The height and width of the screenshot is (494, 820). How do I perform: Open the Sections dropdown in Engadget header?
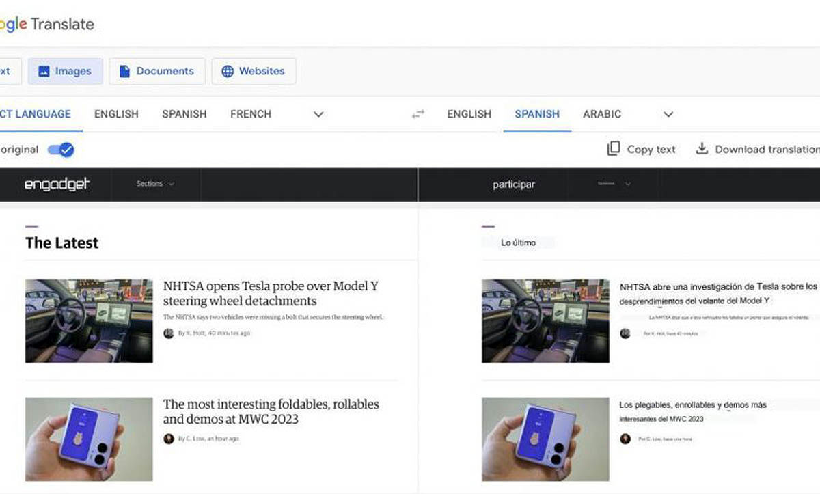[155, 184]
